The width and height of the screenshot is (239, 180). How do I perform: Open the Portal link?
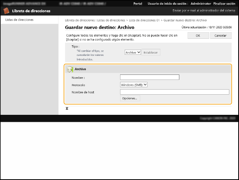point(137,3)
